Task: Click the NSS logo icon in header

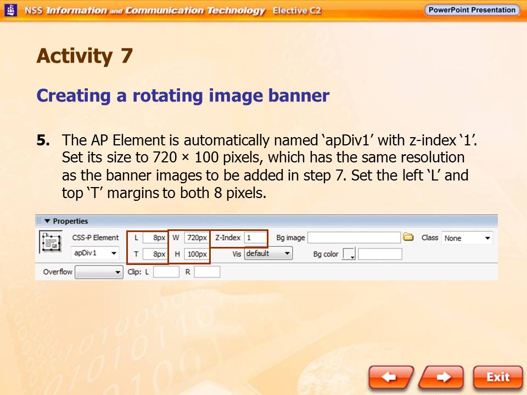Action: click(x=11, y=10)
